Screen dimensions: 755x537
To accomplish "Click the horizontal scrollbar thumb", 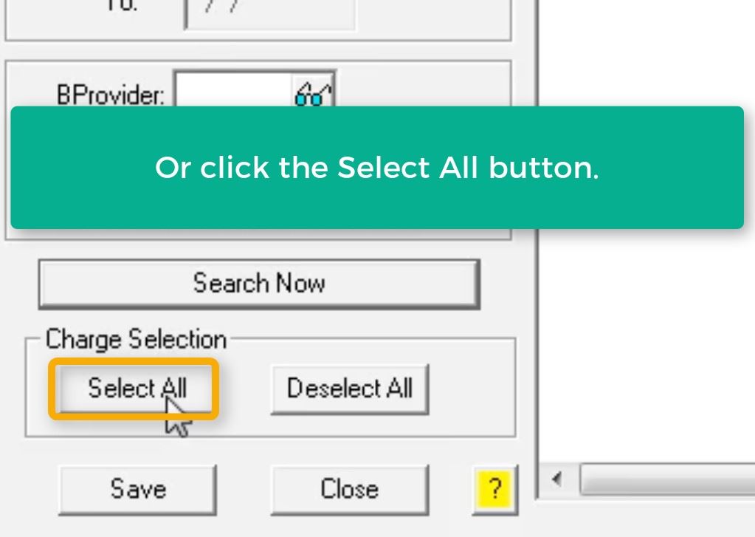I will click(668, 479).
